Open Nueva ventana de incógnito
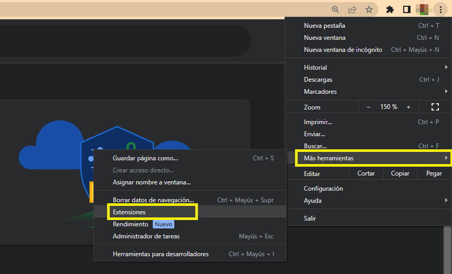 pos(343,50)
